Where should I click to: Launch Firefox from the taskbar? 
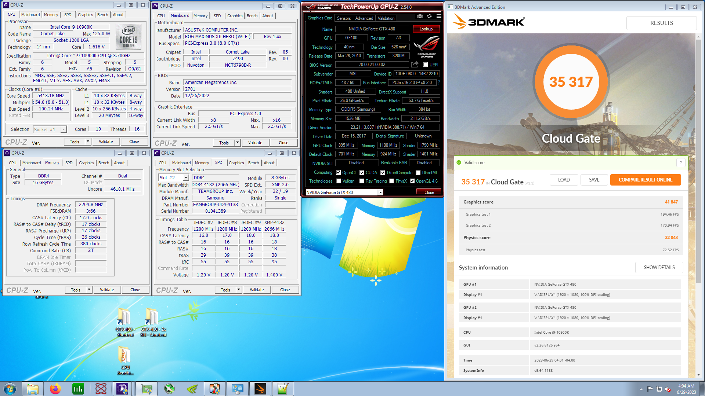[x=55, y=389]
